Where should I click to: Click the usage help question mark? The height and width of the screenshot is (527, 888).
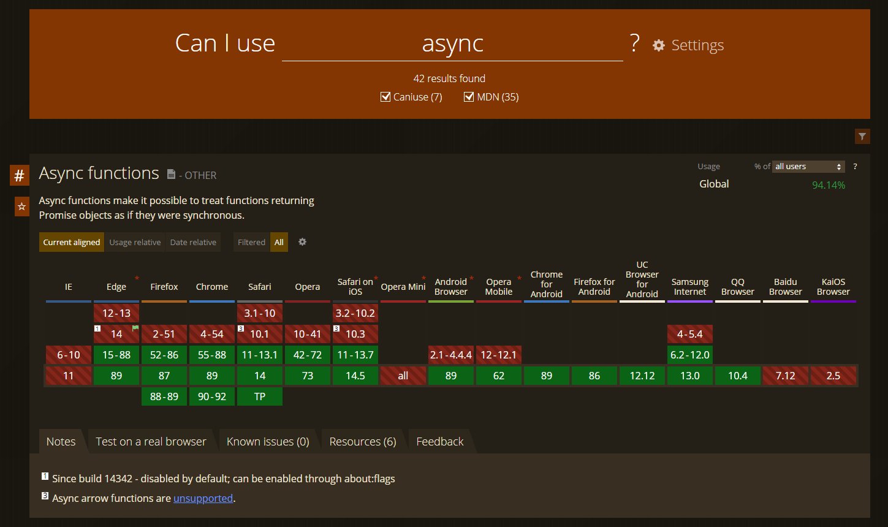(855, 167)
